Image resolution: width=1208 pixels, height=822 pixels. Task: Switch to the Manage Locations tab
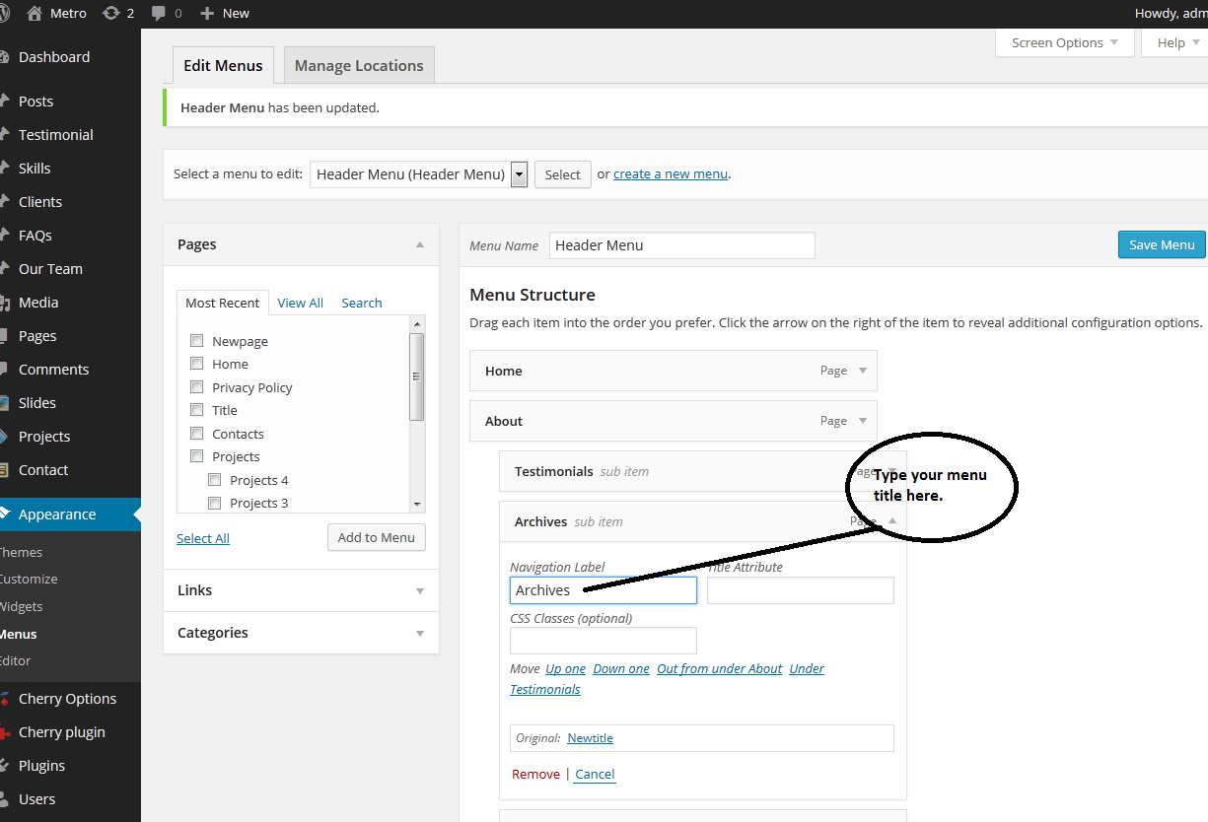point(358,65)
